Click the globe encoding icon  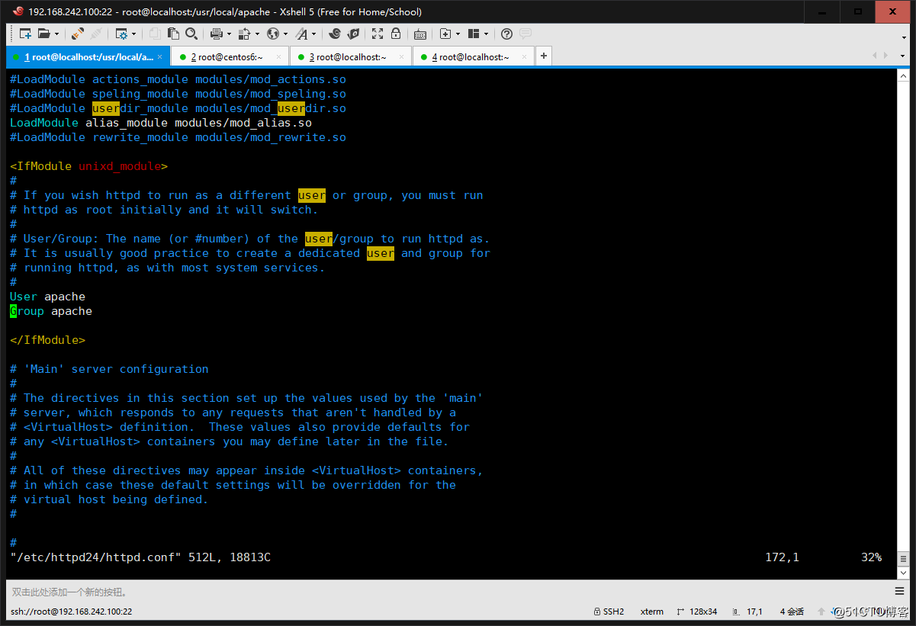[x=273, y=34]
